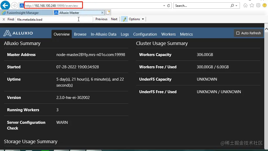Screen dimensions: 268x151
Task: Open the Configuration page
Action: [x=145, y=34]
